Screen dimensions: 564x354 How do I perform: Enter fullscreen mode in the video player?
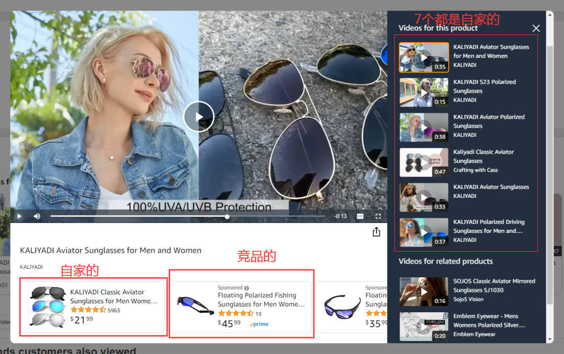[378, 216]
